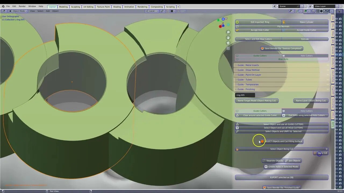Click the new scene icon beside Scene
Image resolution: width=344 pixels, height=193 pixels.
(x=302, y=6)
